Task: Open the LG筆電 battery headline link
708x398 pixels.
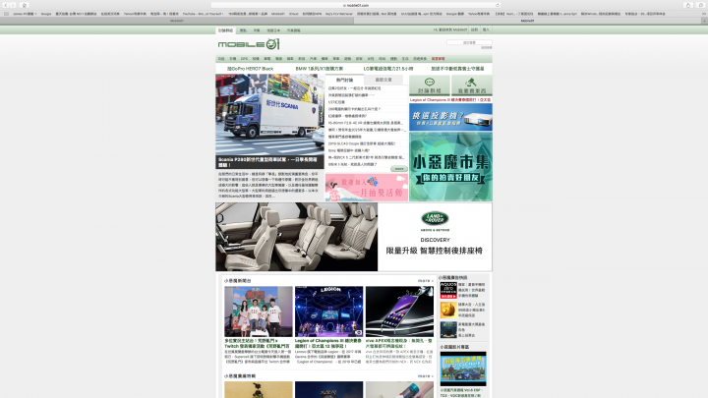Action: 387,69
